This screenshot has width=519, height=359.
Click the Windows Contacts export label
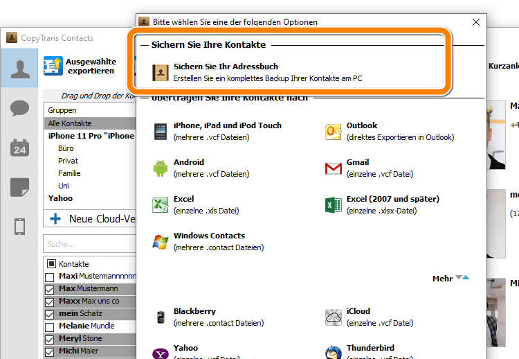coord(209,236)
